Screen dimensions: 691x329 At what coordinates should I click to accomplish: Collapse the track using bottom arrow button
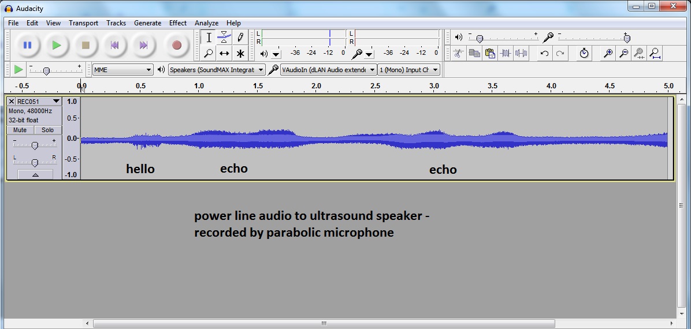[x=35, y=174]
